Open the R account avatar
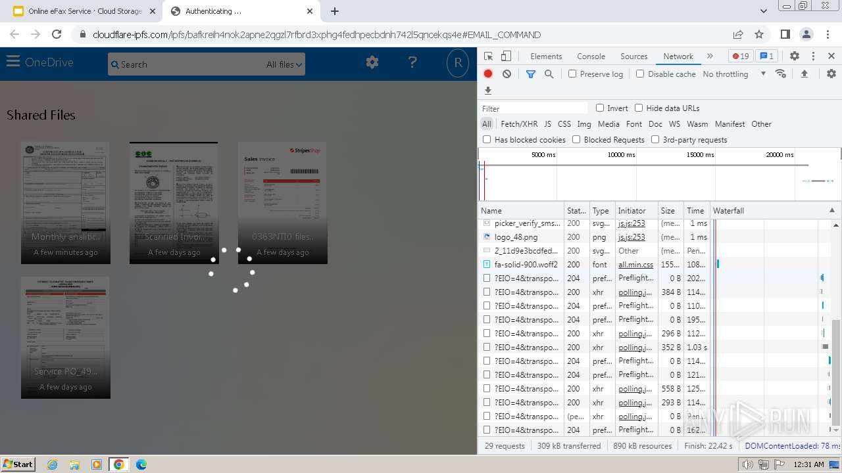 pyautogui.click(x=458, y=63)
